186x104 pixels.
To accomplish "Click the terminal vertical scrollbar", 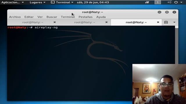I will coord(177,45).
